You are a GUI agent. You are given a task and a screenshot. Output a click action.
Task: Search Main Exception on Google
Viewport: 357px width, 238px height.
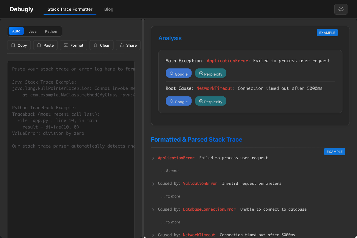[x=178, y=73]
